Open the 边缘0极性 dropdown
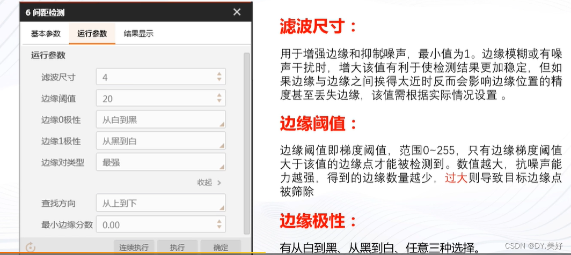Viewport: 571px width, 255px height. pos(161,119)
